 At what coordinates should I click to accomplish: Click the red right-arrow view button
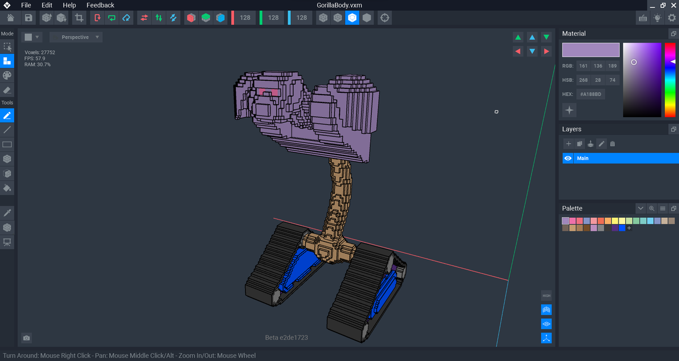tap(546, 51)
